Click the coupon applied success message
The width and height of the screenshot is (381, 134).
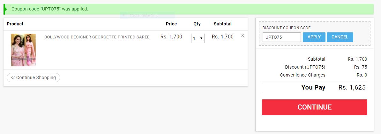click(x=50, y=9)
